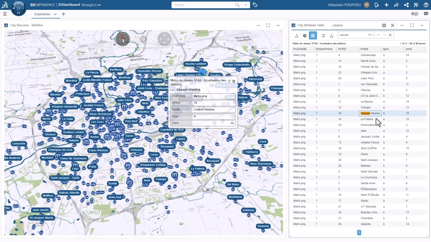Open City Attribute Table widget dropdown menu

pyautogui.click(x=422, y=25)
